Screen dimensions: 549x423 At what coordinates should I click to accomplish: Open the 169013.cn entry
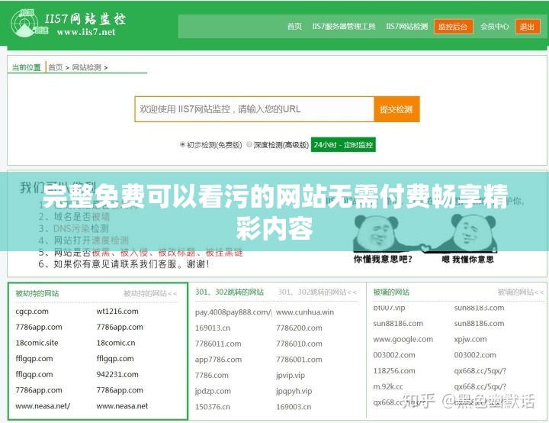[213, 328]
